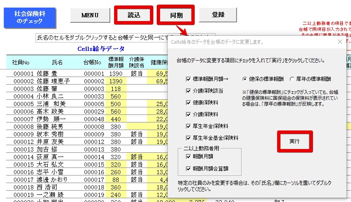This screenshot has height=202, width=351.
Task: Choose the 厚年の標準報酬 radio option
Action: click(292, 79)
